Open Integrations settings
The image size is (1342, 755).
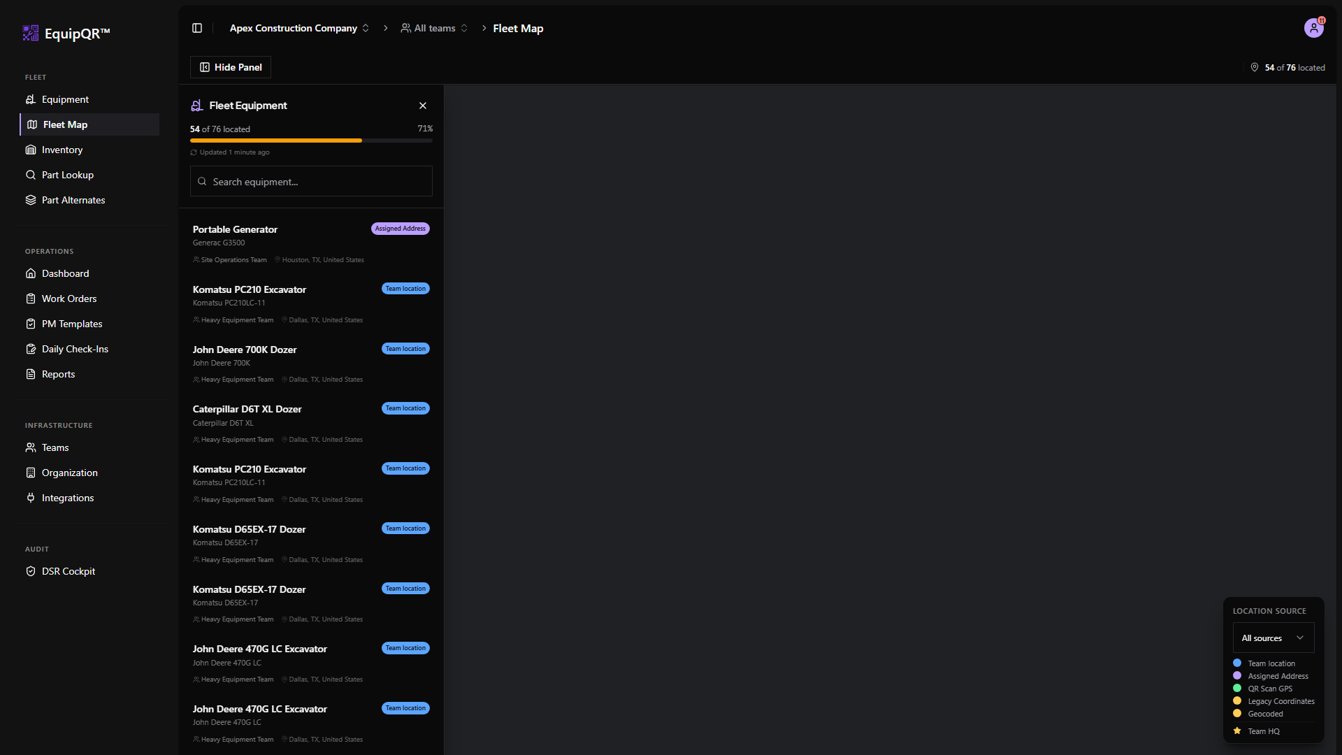point(89,498)
